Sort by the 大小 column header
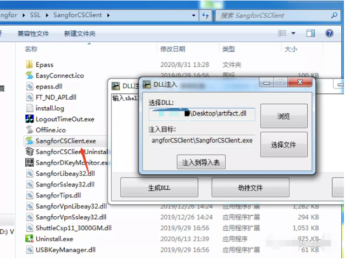345x268 pixels. click(290, 49)
